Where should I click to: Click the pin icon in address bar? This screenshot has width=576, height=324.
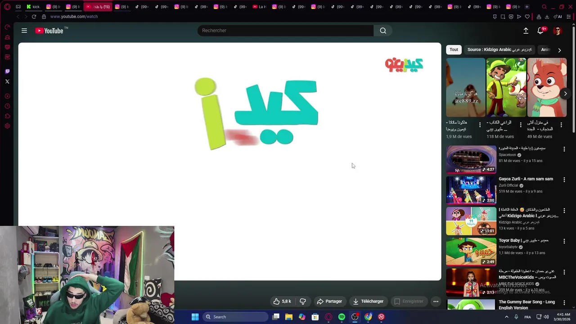495,17
